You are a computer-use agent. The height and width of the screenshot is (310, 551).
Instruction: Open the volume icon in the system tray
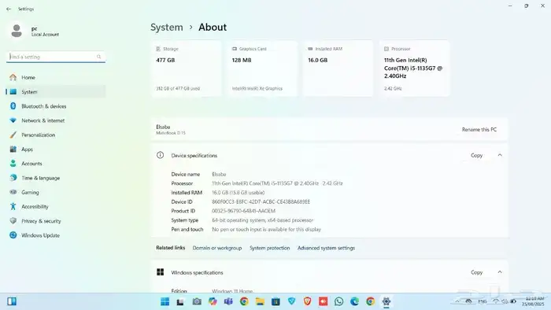[x=505, y=301]
